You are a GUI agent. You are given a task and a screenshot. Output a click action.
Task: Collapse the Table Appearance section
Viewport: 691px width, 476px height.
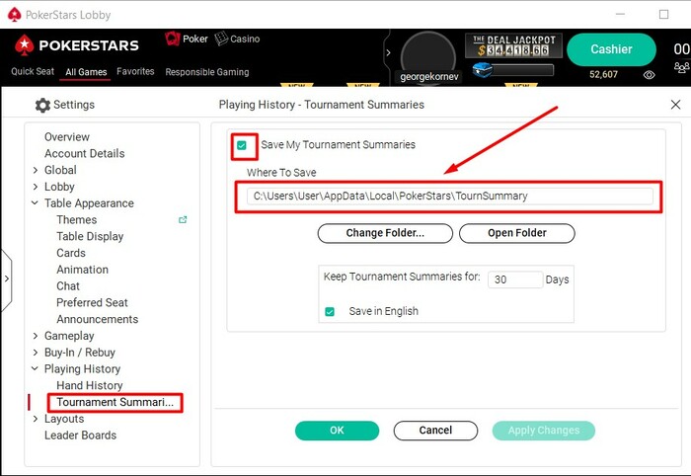click(x=35, y=203)
